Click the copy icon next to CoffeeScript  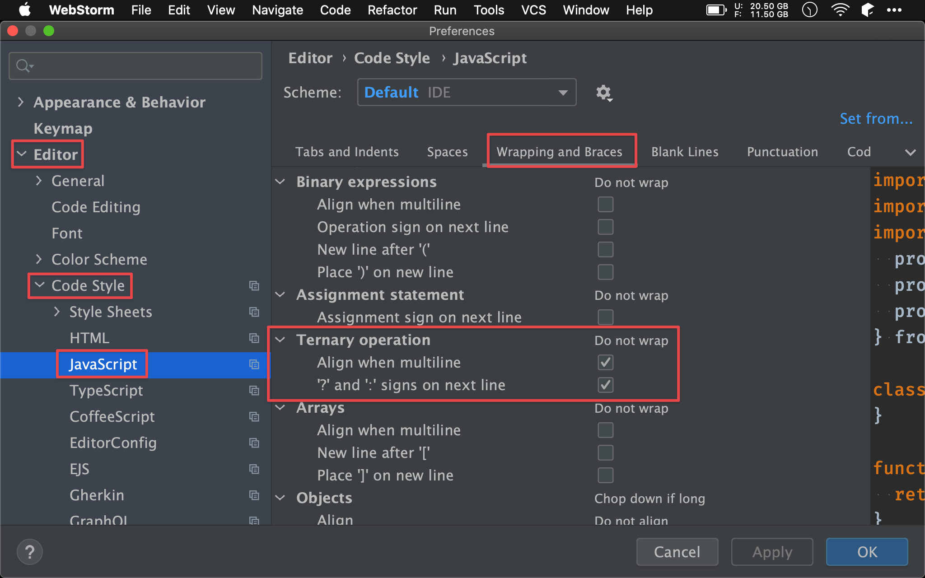point(254,416)
